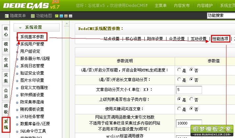
Task: Select 是 for 开启长文章自动分页
Action: point(179,79)
